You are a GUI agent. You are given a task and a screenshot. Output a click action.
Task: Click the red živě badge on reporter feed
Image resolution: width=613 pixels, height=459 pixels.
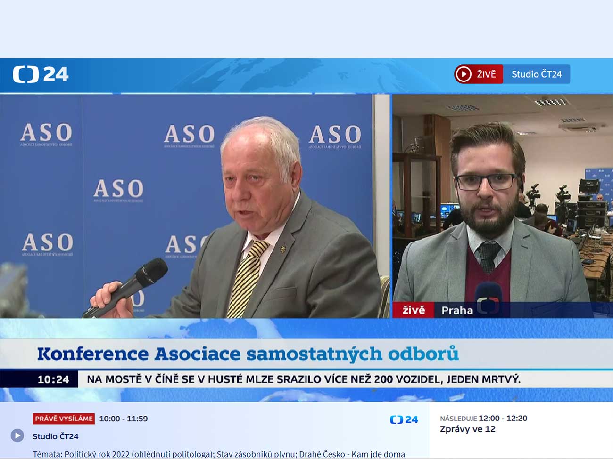click(x=413, y=310)
